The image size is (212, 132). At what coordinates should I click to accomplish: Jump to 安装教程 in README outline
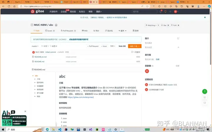(x=40, y=86)
